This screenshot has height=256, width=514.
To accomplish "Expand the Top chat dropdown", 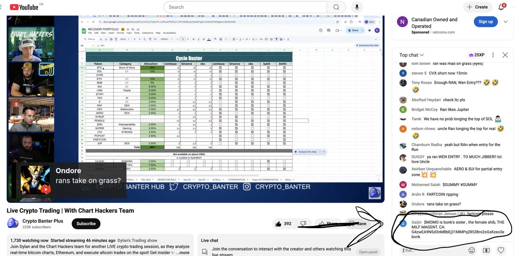I will 412,55.
